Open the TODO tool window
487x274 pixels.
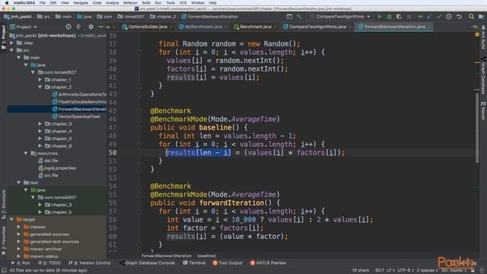pos(49,263)
